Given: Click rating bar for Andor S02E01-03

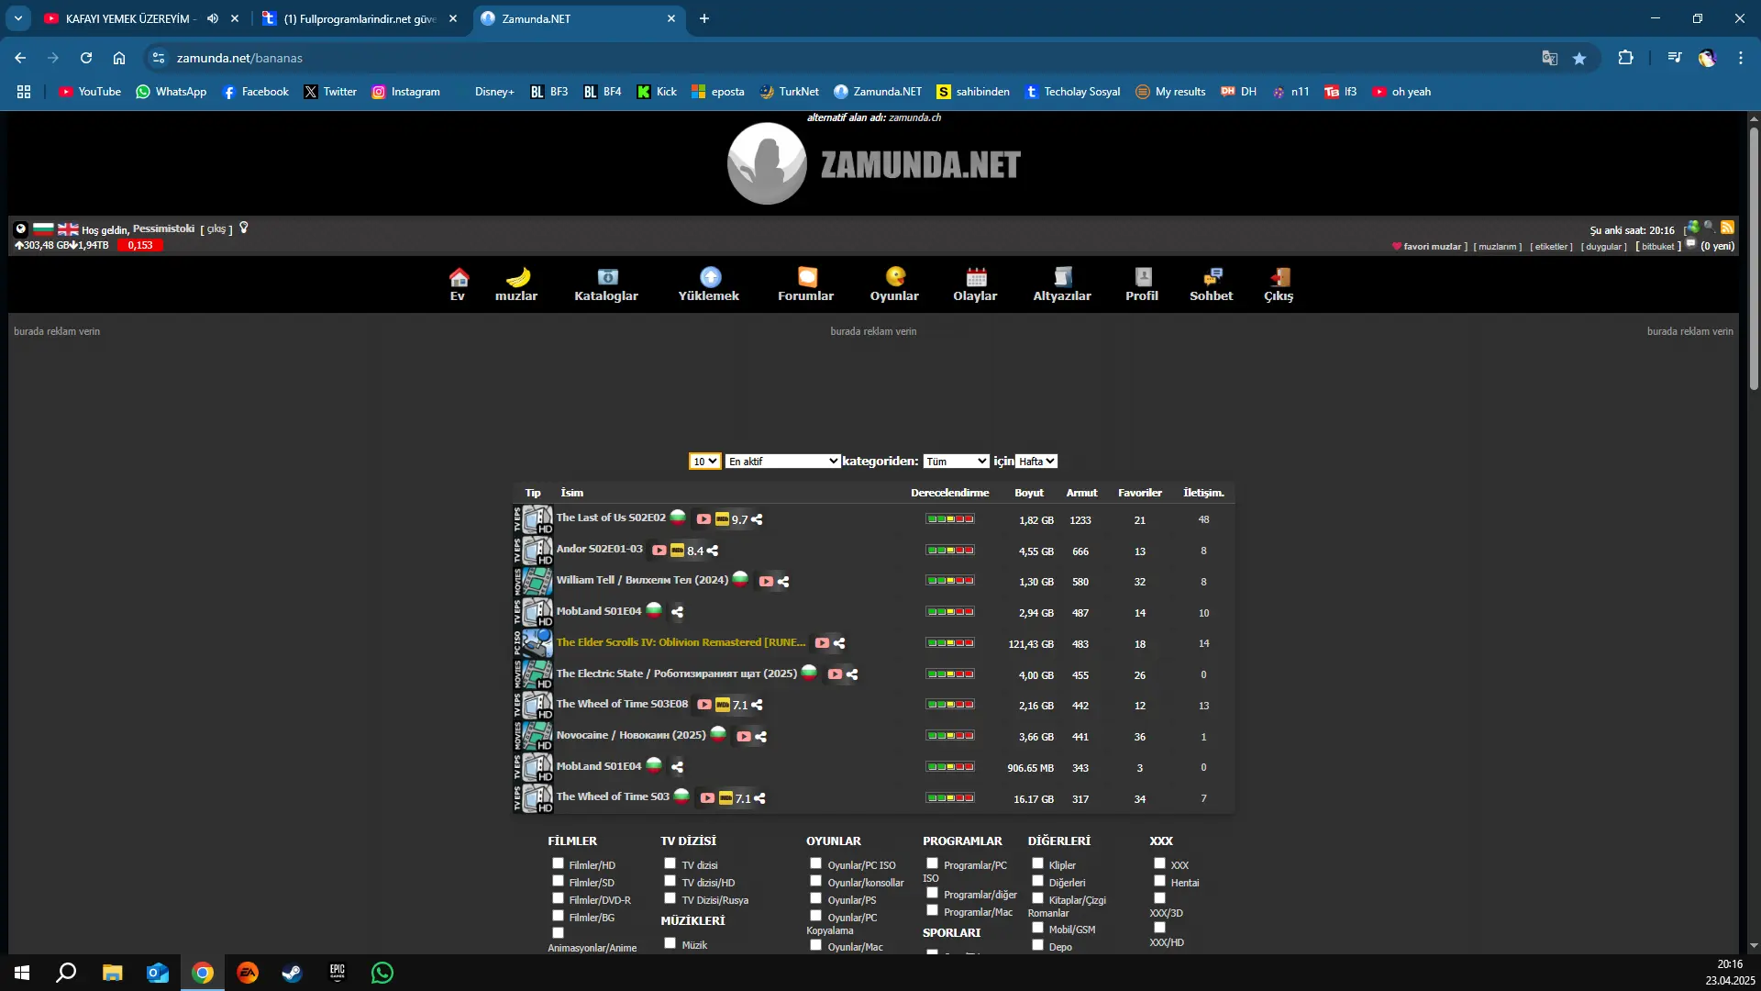Looking at the screenshot, I should 950,551.
